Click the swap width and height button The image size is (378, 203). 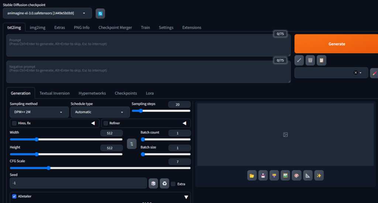pyautogui.click(x=132, y=143)
